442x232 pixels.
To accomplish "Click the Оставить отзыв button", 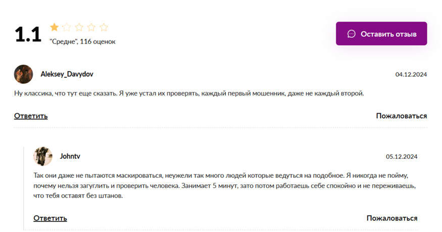I will pyautogui.click(x=381, y=33).
